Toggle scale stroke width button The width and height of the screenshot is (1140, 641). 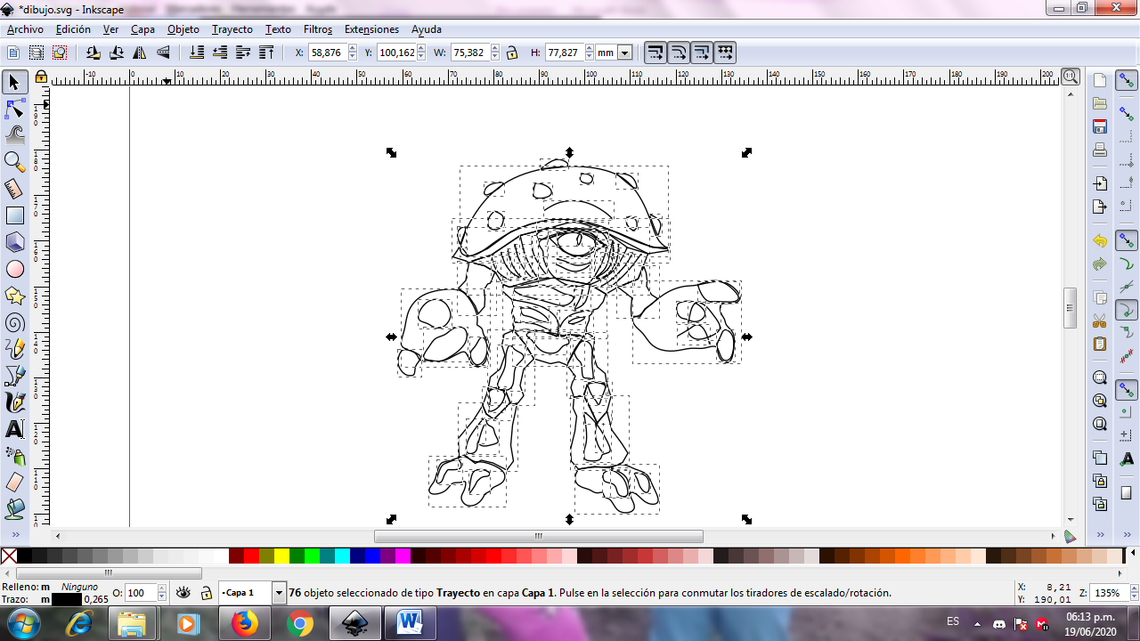coord(655,53)
